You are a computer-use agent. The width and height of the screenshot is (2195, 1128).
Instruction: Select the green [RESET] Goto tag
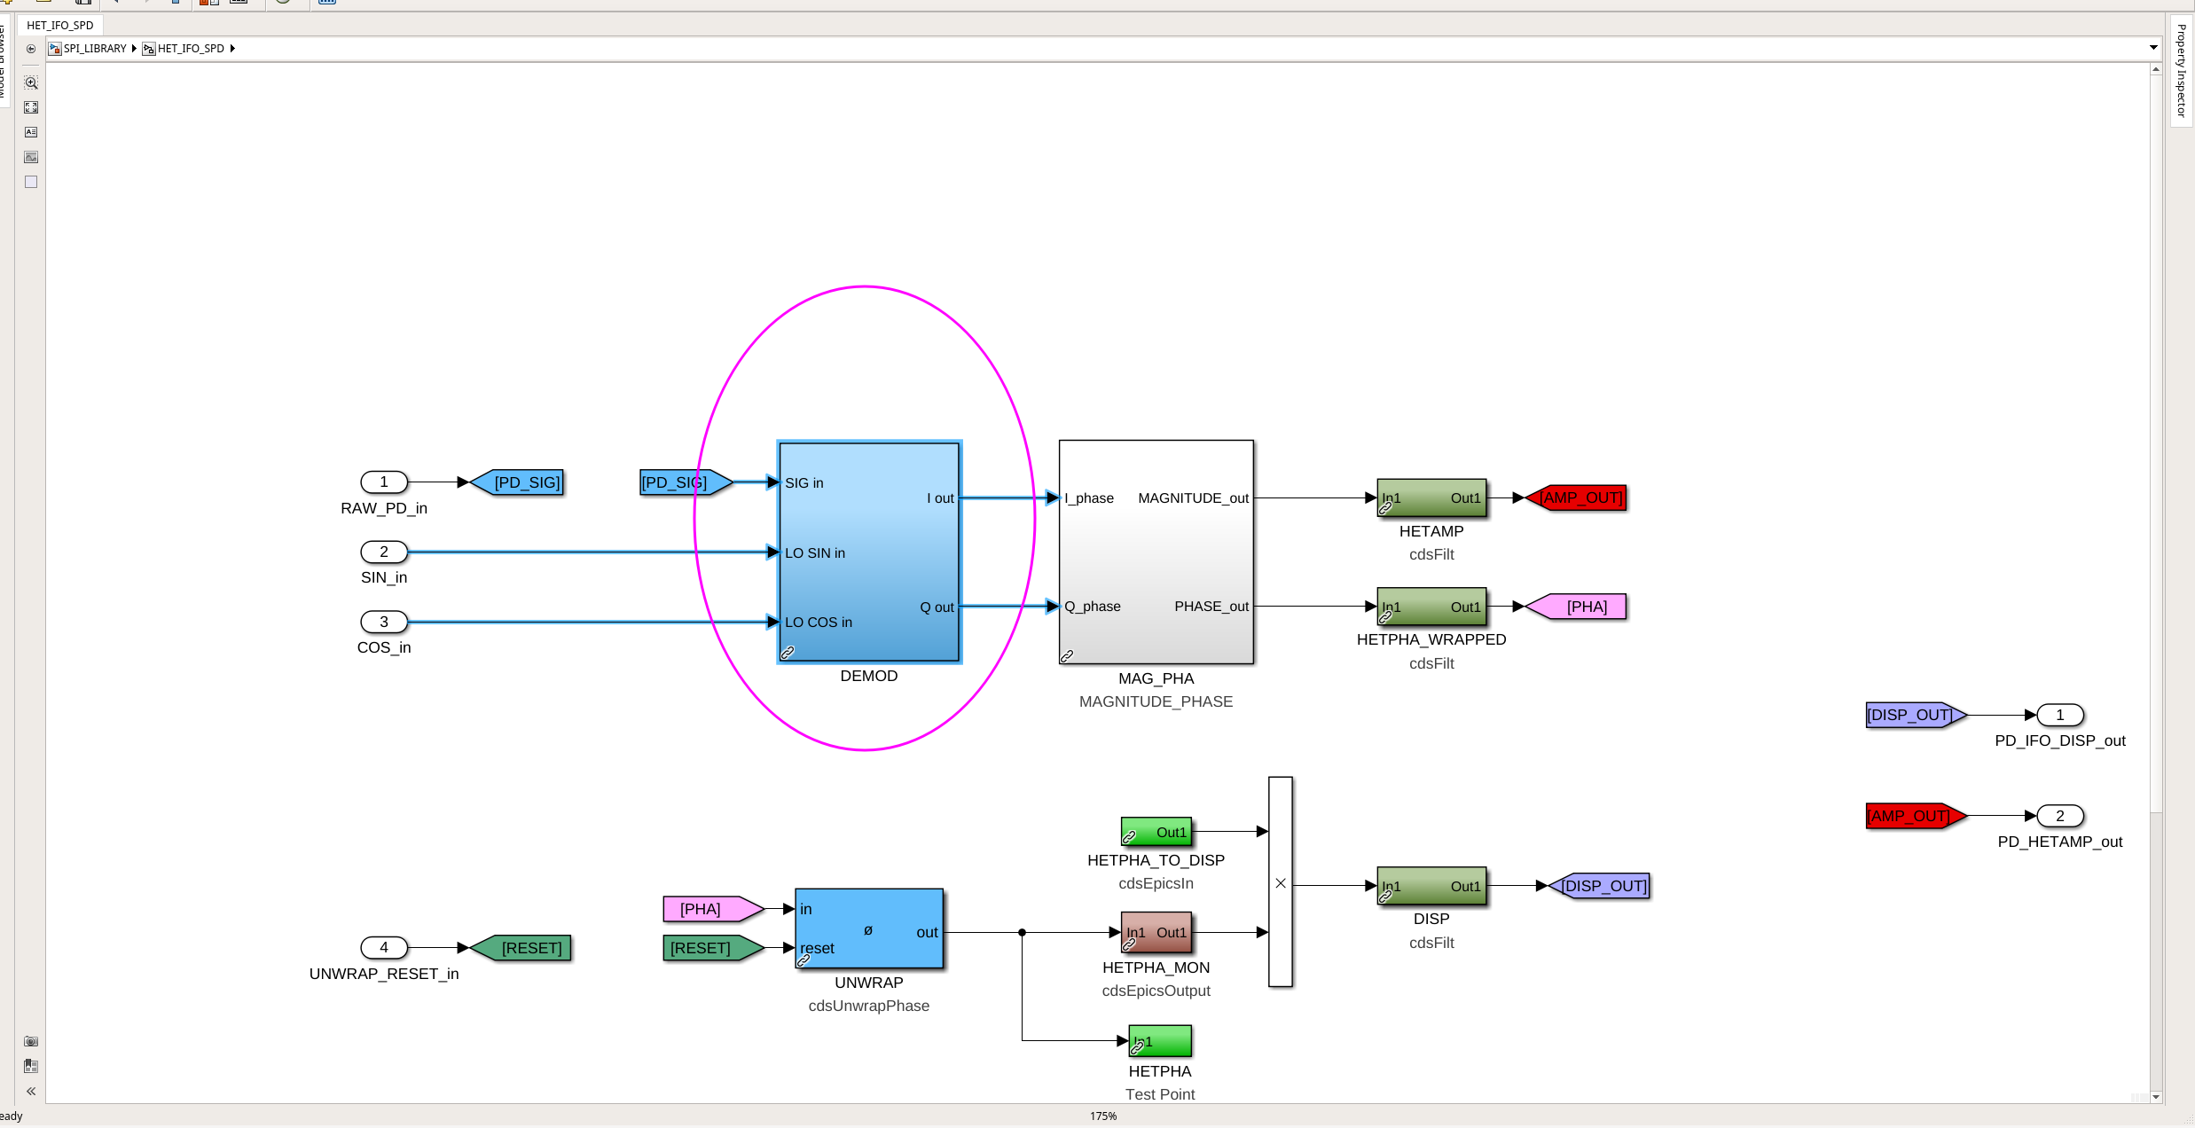pos(521,948)
